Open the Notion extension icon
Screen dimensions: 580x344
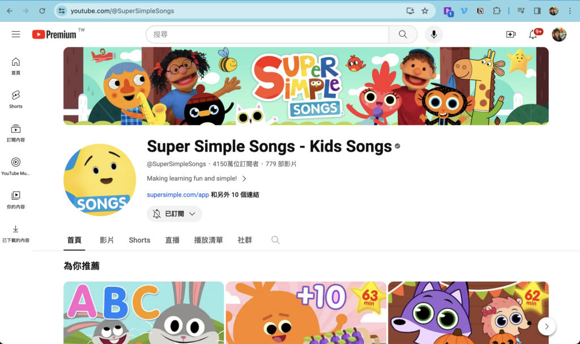pyautogui.click(x=480, y=11)
